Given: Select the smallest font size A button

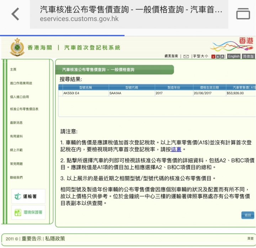Looking at the screenshot, I should (x=213, y=57).
